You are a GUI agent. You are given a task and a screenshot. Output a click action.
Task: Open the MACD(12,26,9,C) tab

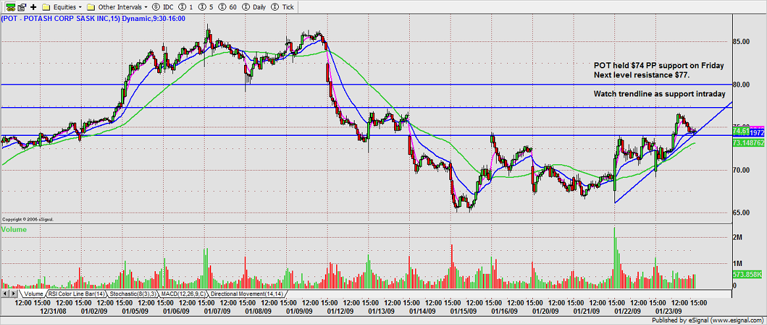tap(184, 293)
